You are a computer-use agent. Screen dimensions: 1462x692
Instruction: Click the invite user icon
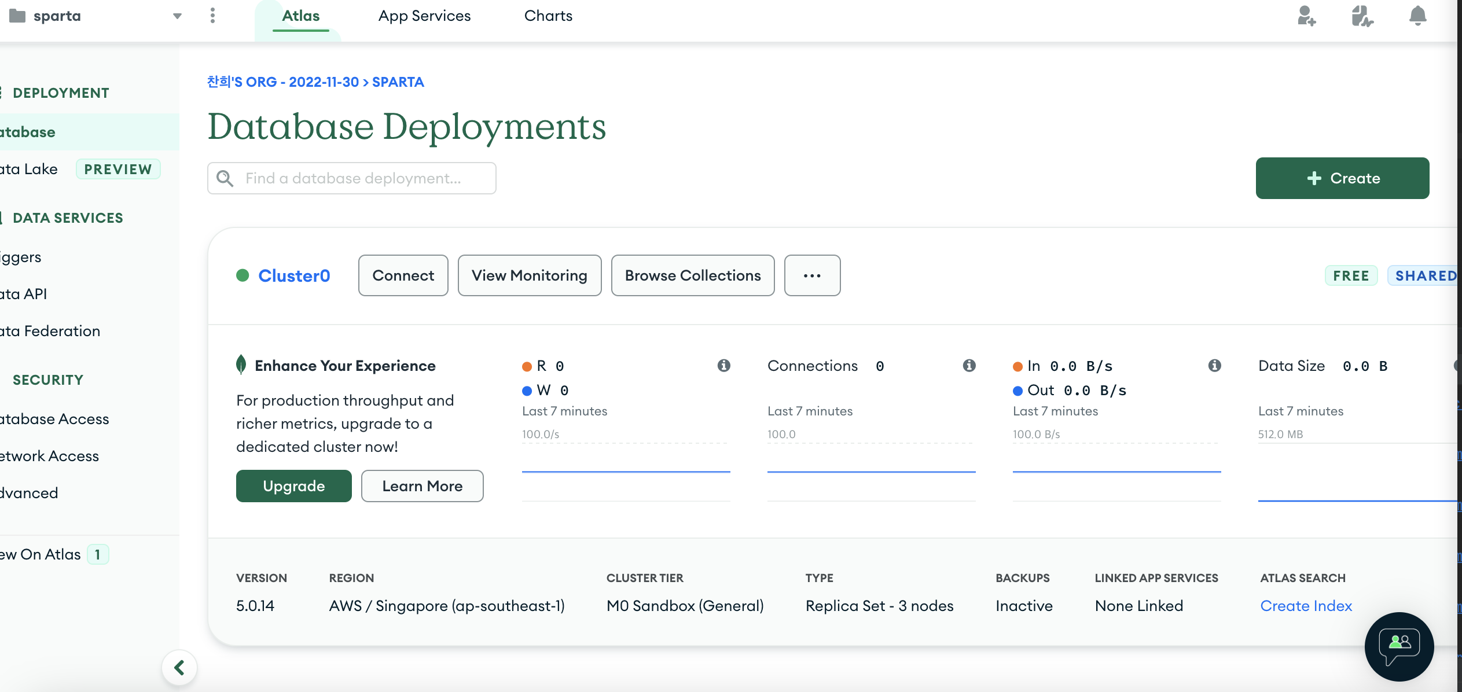coord(1306,16)
